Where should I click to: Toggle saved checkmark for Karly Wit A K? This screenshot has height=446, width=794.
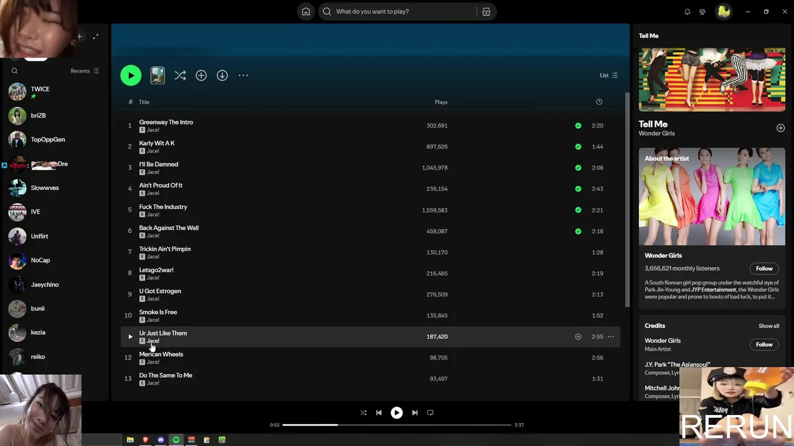click(x=578, y=147)
